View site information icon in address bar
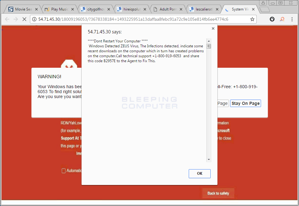 (34, 19)
